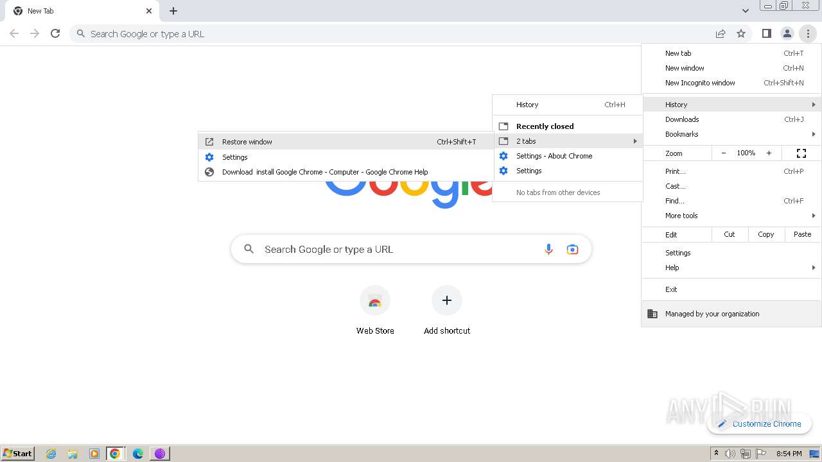
Task: Expand the More tools submenu
Action: 731,216
